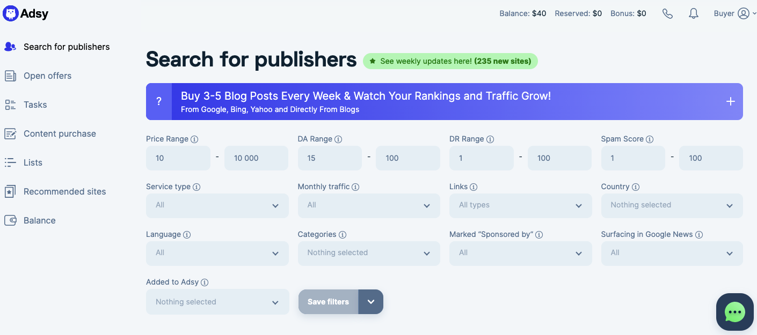Click the minimum DA Range field
The height and width of the screenshot is (335, 757).
[330, 158]
